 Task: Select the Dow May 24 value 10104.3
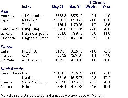click(x=60, y=73)
